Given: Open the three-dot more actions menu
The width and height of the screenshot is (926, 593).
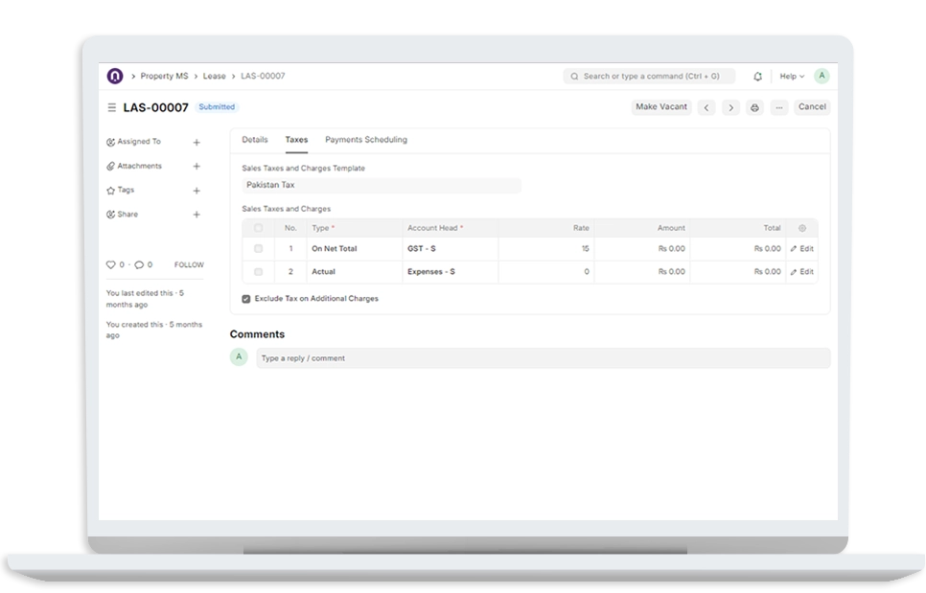Looking at the screenshot, I should pyautogui.click(x=778, y=108).
